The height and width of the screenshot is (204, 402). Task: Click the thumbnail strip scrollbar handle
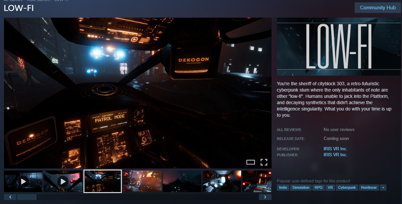(x=27, y=197)
